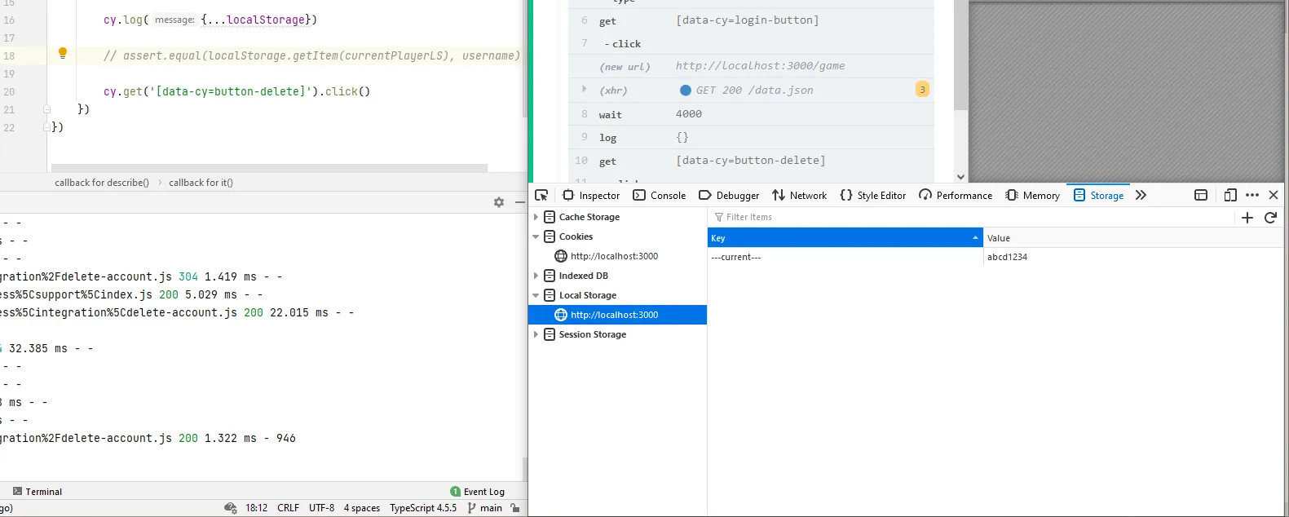
Task: Select the Storage tab
Action: 1098,195
